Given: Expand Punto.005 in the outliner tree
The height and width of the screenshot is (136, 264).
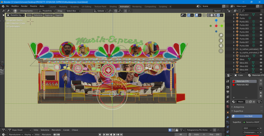Looking at the screenshot, I should coord(234,35).
